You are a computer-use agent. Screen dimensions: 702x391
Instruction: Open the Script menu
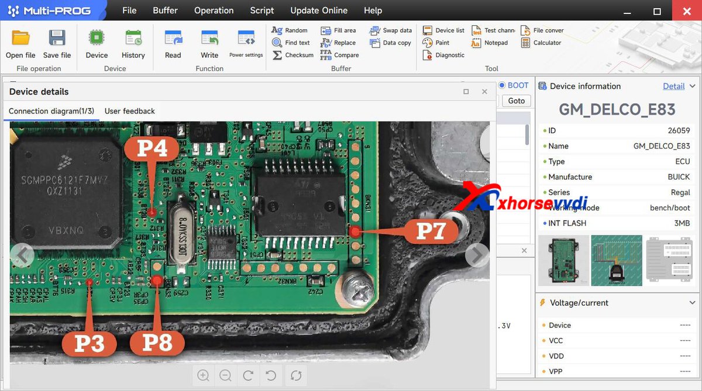pos(261,10)
